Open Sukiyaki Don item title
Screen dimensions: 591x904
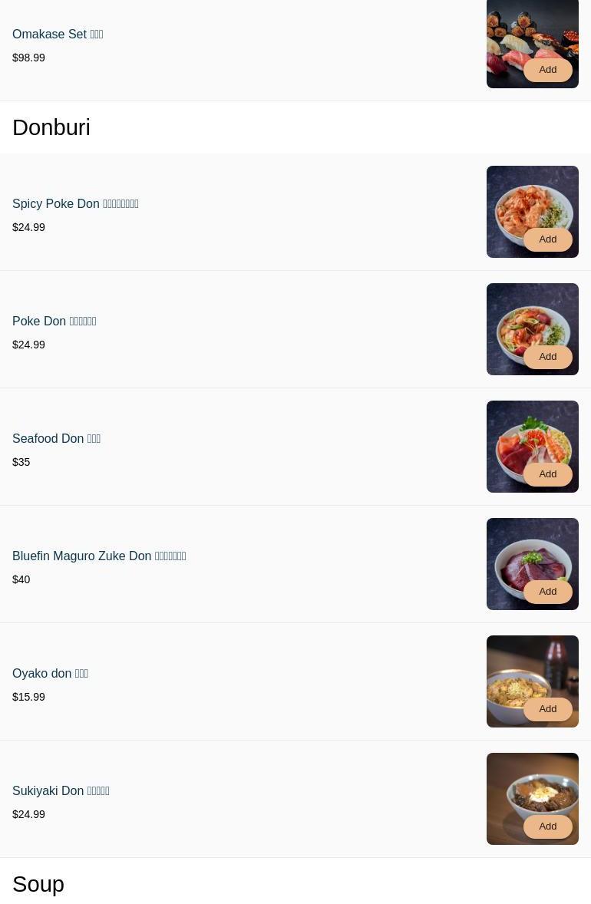click(x=61, y=791)
